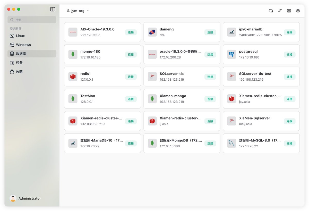Click the redis1 cube icon

click(73, 77)
